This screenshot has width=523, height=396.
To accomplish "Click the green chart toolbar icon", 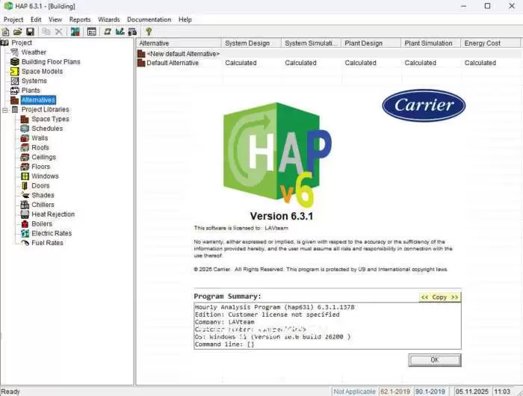I will point(120,31).
